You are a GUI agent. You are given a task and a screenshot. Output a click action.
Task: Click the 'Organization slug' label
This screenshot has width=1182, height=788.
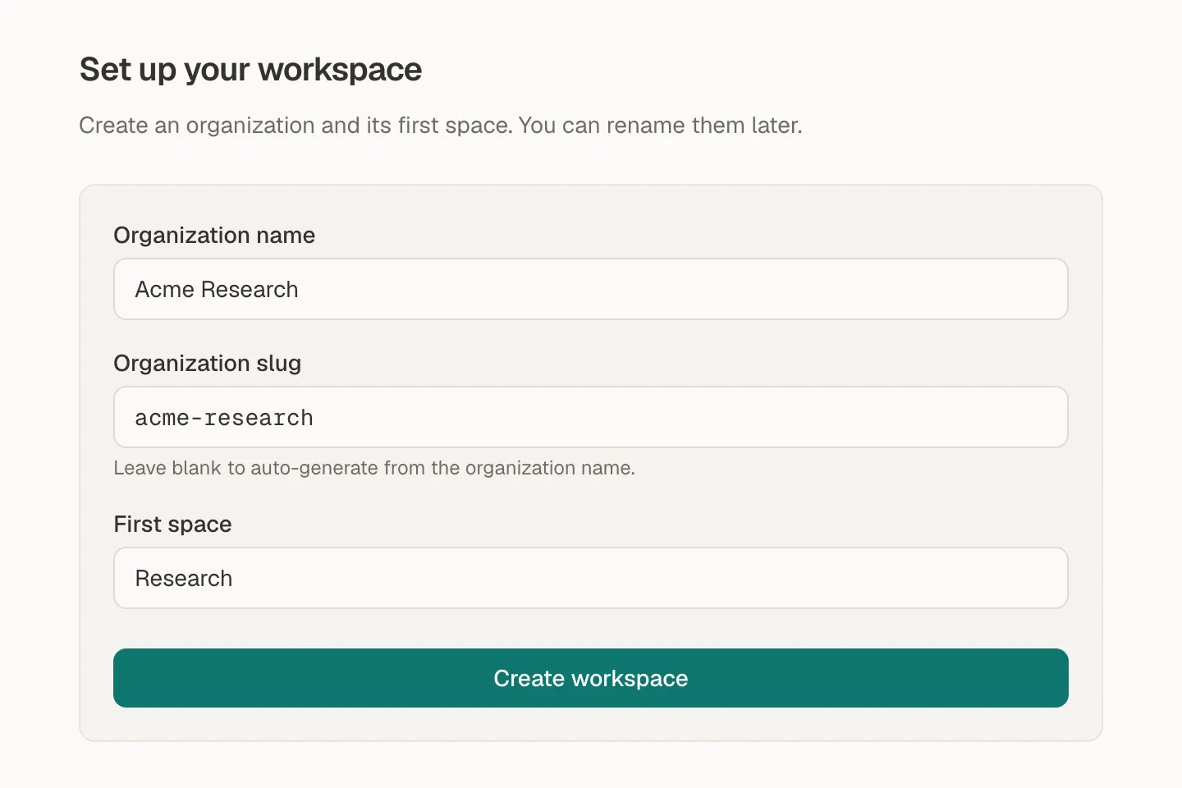(x=208, y=364)
